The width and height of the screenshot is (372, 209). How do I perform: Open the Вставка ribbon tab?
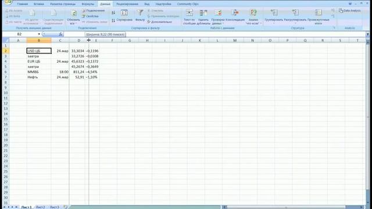39,4
